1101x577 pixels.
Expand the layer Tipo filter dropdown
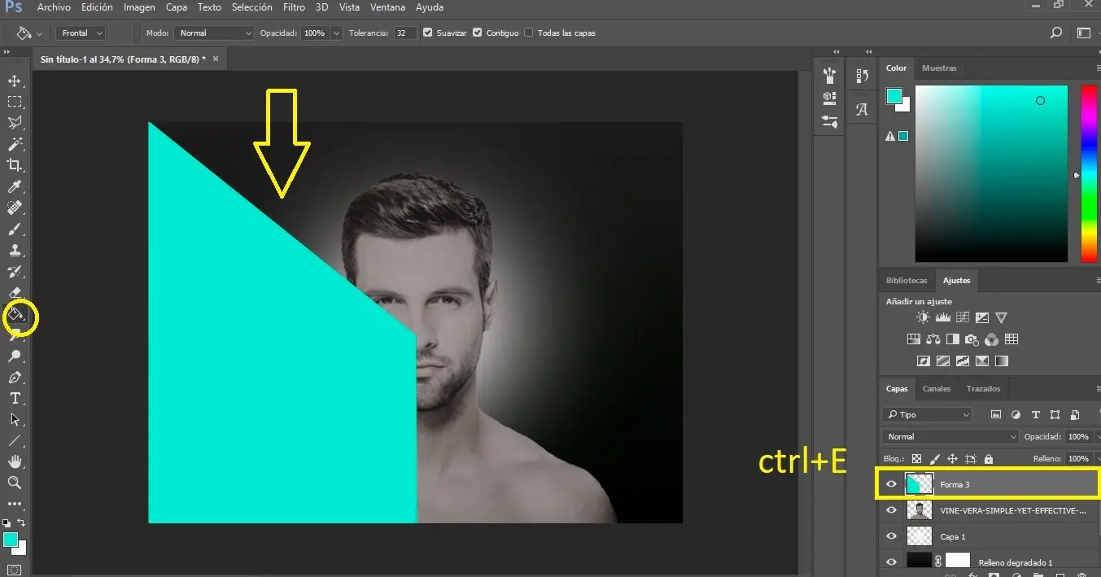click(x=928, y=415)
